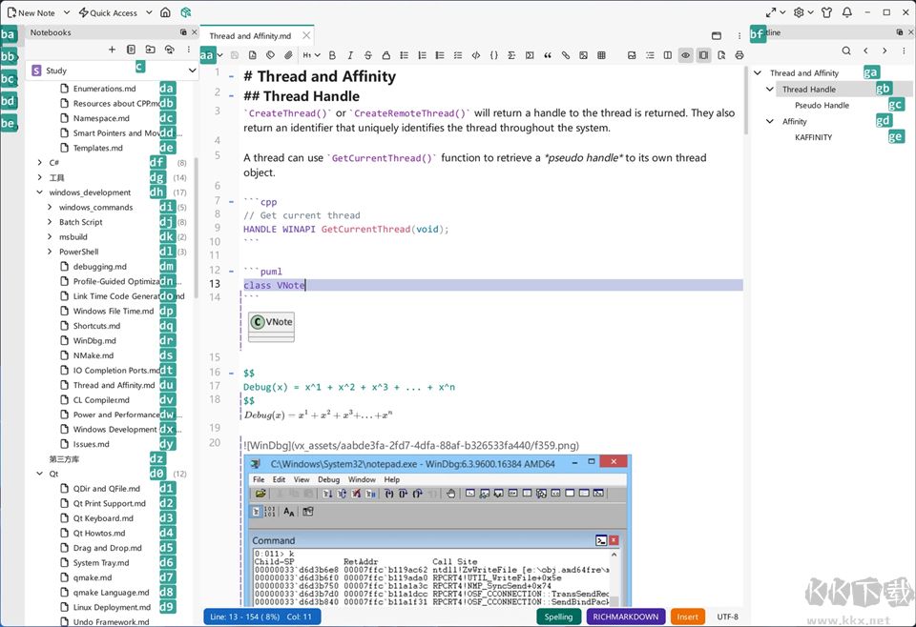Click the UTF-8 encoding label

[728, 617]
